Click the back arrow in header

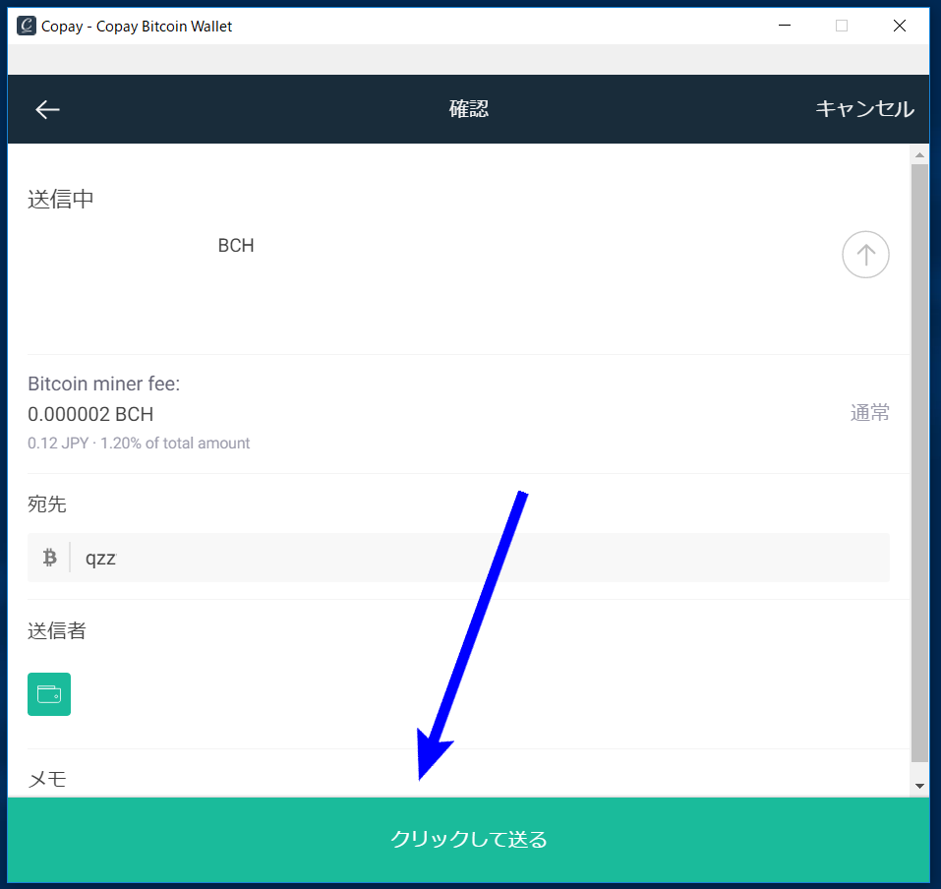[47, 110]
